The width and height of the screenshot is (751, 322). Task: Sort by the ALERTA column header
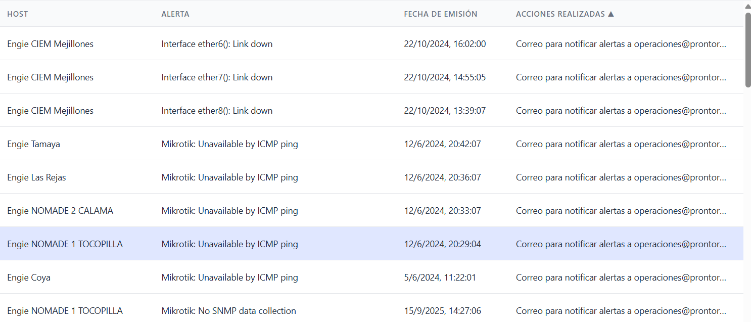point(175,14)
